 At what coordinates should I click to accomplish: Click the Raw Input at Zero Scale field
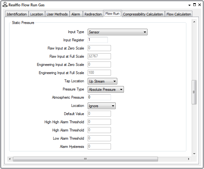point(99,48)
